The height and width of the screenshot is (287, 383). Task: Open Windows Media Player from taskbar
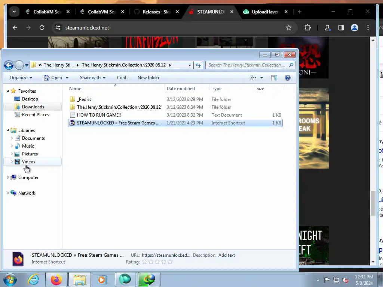tap(102, 280)
